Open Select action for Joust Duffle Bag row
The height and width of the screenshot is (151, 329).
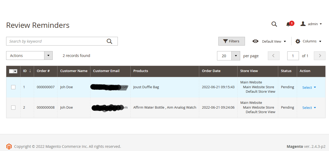tap(309, 87)
